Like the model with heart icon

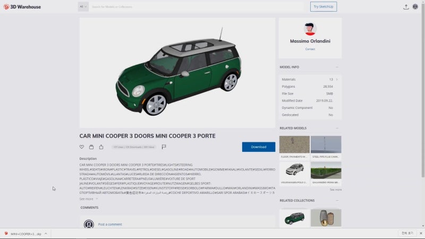(x=82, y=147)
